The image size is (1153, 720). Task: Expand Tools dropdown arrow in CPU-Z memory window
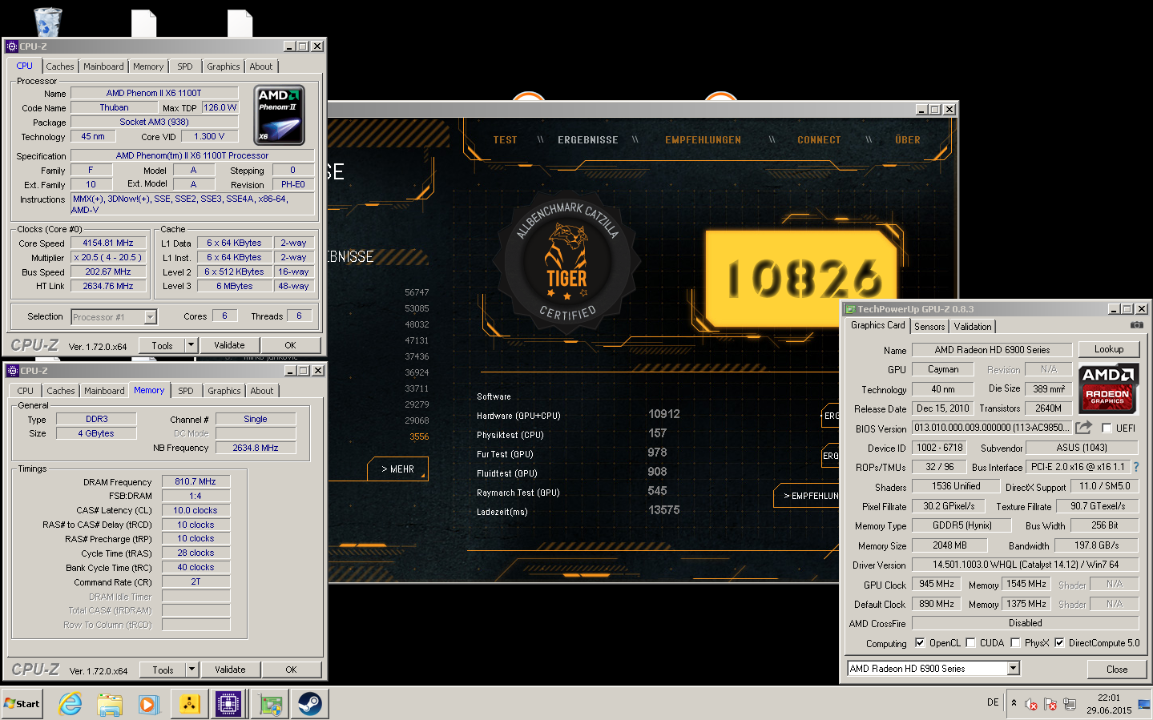tap(191, 670)
